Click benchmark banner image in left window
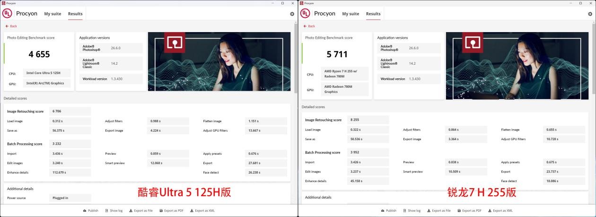 click(219, 61)
